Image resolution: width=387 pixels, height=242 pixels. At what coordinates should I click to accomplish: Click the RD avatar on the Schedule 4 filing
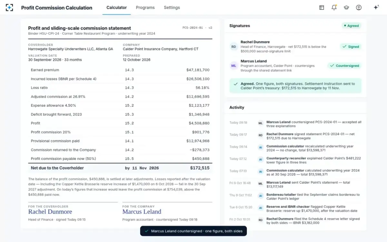tap(261, 220)
